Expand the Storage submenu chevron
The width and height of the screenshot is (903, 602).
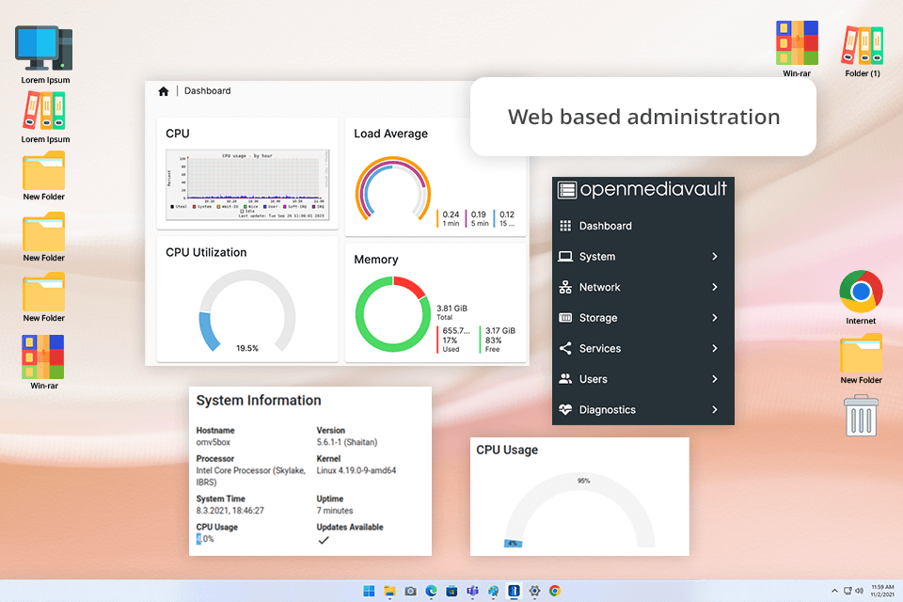[715, 317]
